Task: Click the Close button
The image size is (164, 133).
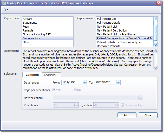Action: 148,115
